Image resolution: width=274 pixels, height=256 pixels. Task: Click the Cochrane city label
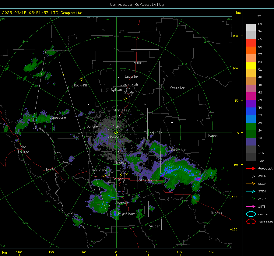point(100,170)
